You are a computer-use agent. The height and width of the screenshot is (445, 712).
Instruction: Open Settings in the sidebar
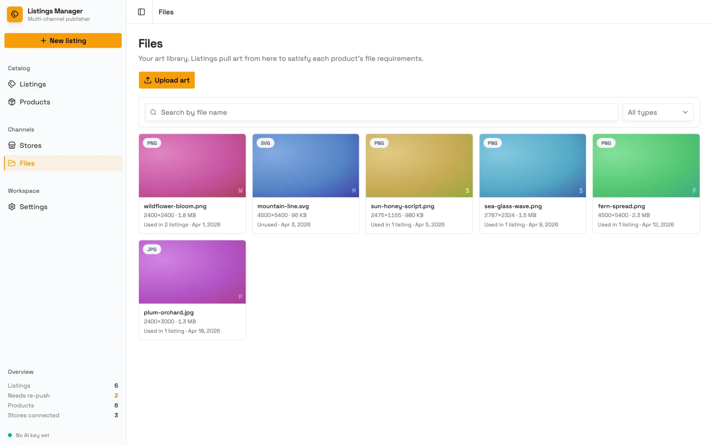63,206
